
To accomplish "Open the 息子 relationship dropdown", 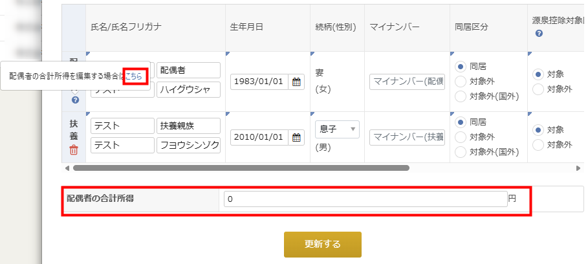I will point(336,129).
